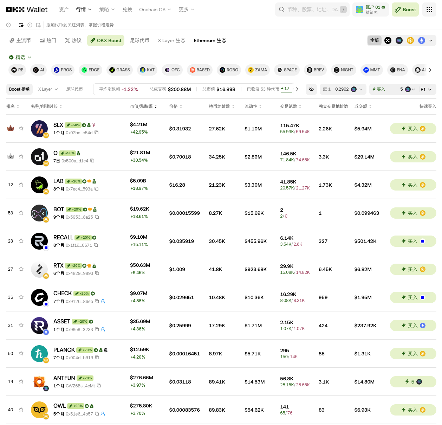The image size is (442, 425).
Task: Click the ANTFUN token logo
Action: pos(39,382)
